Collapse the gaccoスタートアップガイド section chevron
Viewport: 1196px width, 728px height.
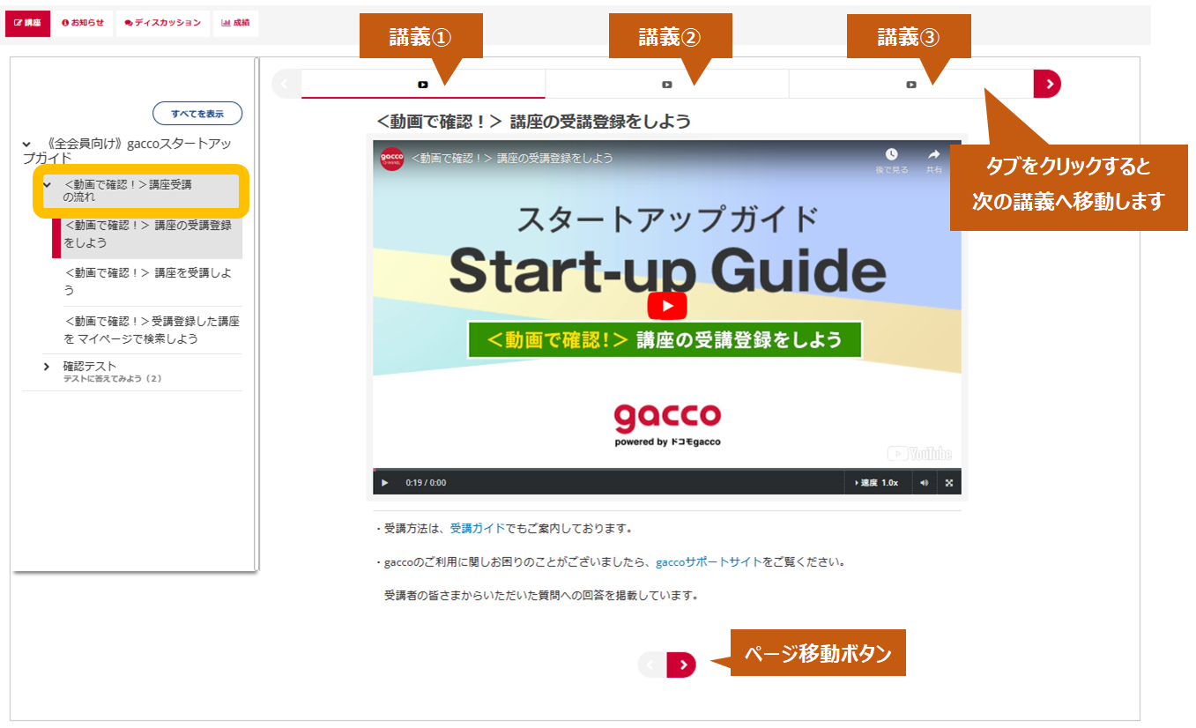(x=26, y=144)
